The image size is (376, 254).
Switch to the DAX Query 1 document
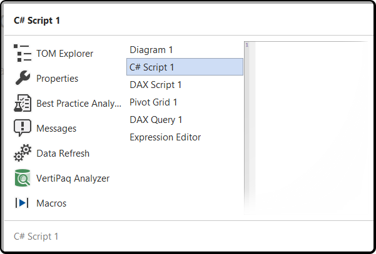[156, 120]
